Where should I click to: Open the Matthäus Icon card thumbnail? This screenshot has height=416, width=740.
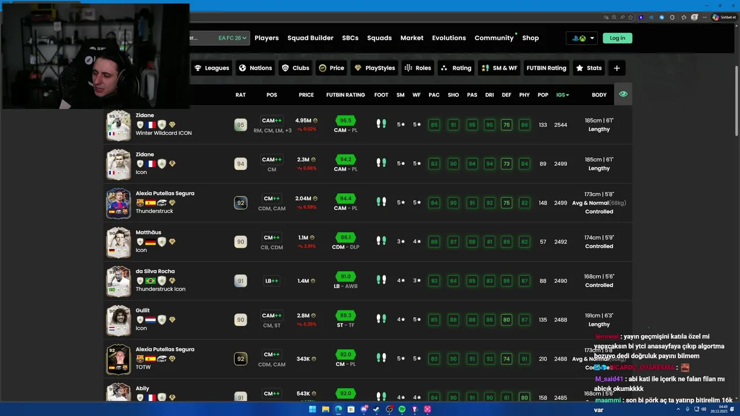[119, 242]
